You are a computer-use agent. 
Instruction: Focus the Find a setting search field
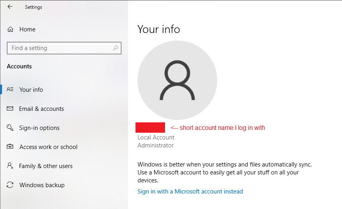[60, 48]
